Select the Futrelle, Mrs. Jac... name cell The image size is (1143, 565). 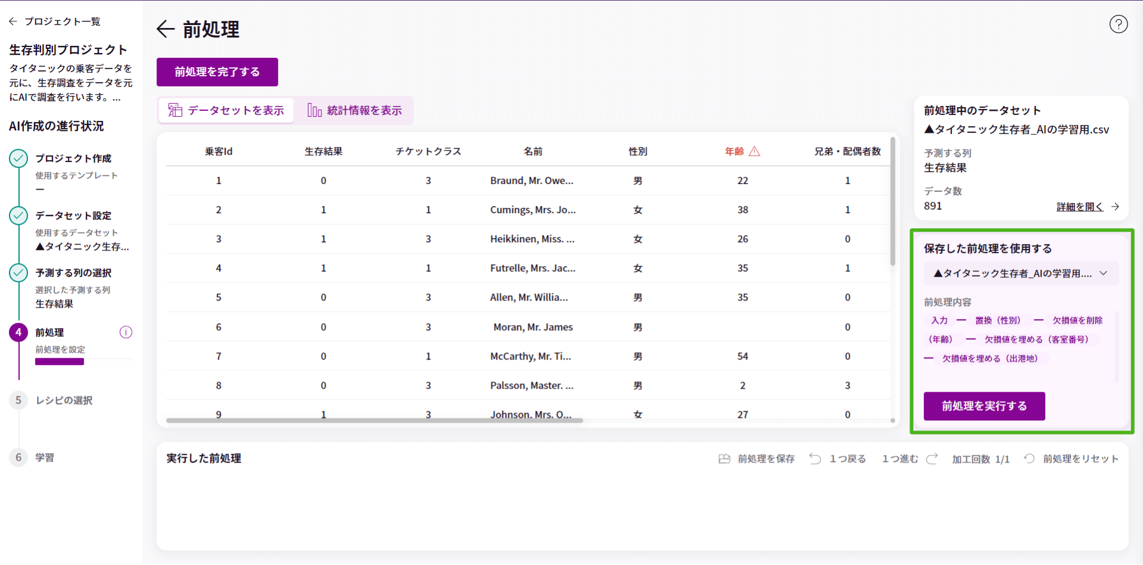click(533, 268)
